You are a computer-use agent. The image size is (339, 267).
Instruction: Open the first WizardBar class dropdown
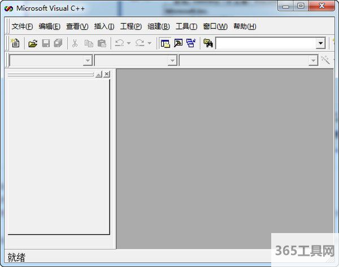88,61
